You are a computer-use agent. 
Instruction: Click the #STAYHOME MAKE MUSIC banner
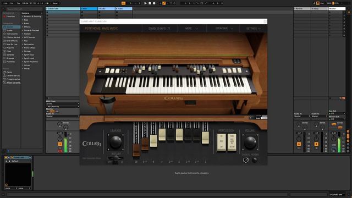(101, 29)
